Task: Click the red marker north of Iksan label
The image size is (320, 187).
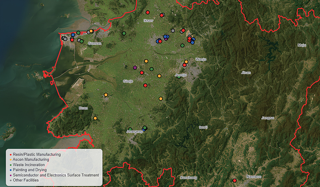Action: tap(148, 12)
